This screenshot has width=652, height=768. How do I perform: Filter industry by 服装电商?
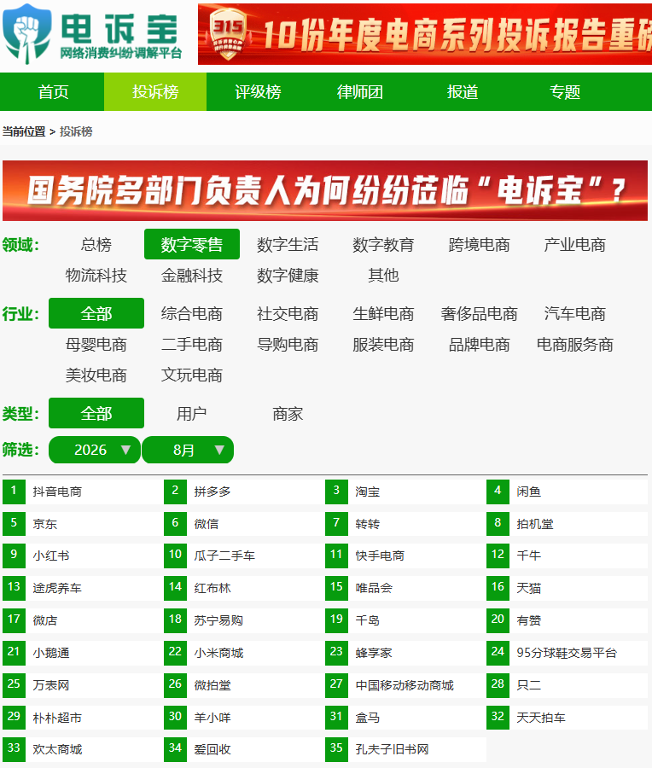pos(383,345)
